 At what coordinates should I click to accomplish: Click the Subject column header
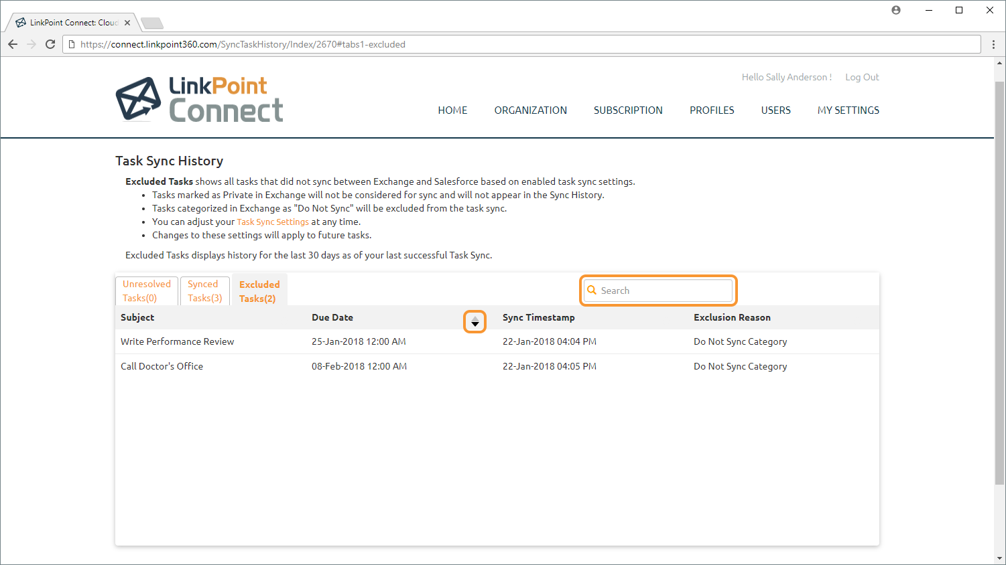(x=137, y=317)
